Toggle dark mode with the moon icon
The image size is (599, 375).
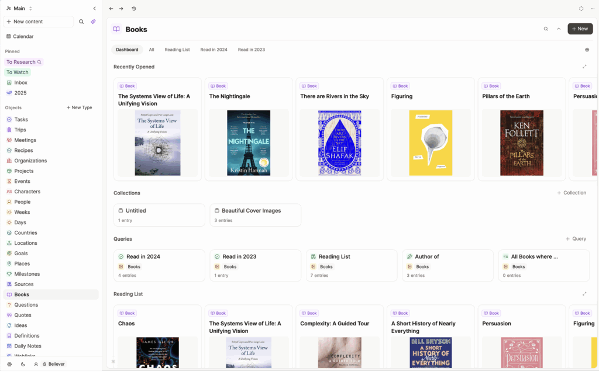point(23,364)
